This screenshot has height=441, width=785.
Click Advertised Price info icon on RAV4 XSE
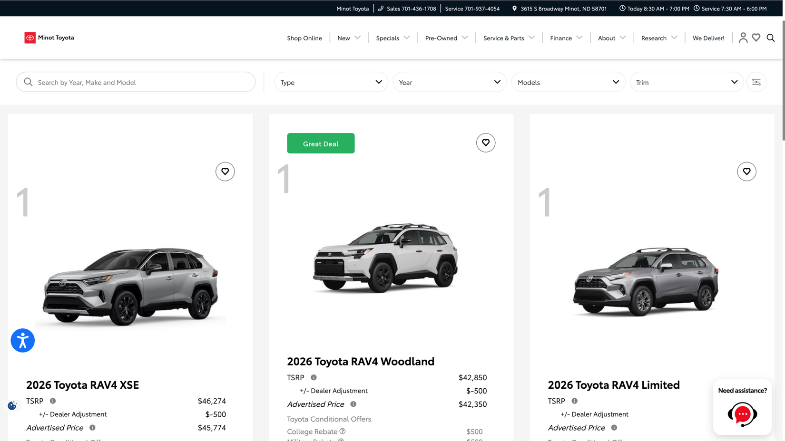click(92, 428)
